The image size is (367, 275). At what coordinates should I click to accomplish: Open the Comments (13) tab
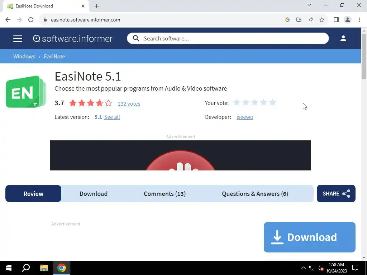click(165, 194)
